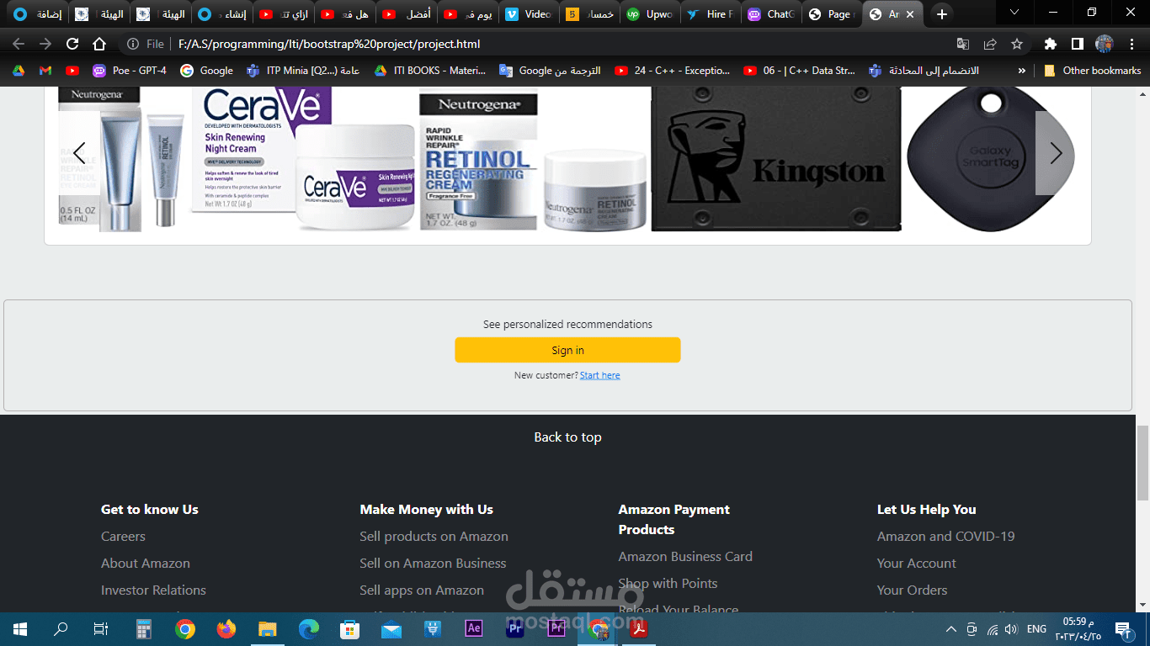
Task: Open Microsoft Store from the taskbar
Action: click(x=350, y=628)
